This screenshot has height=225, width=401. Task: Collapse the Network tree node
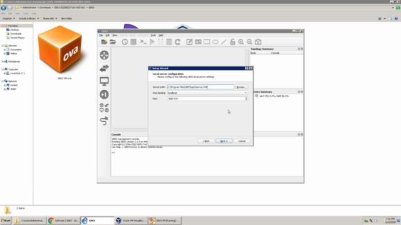point(3,81)
